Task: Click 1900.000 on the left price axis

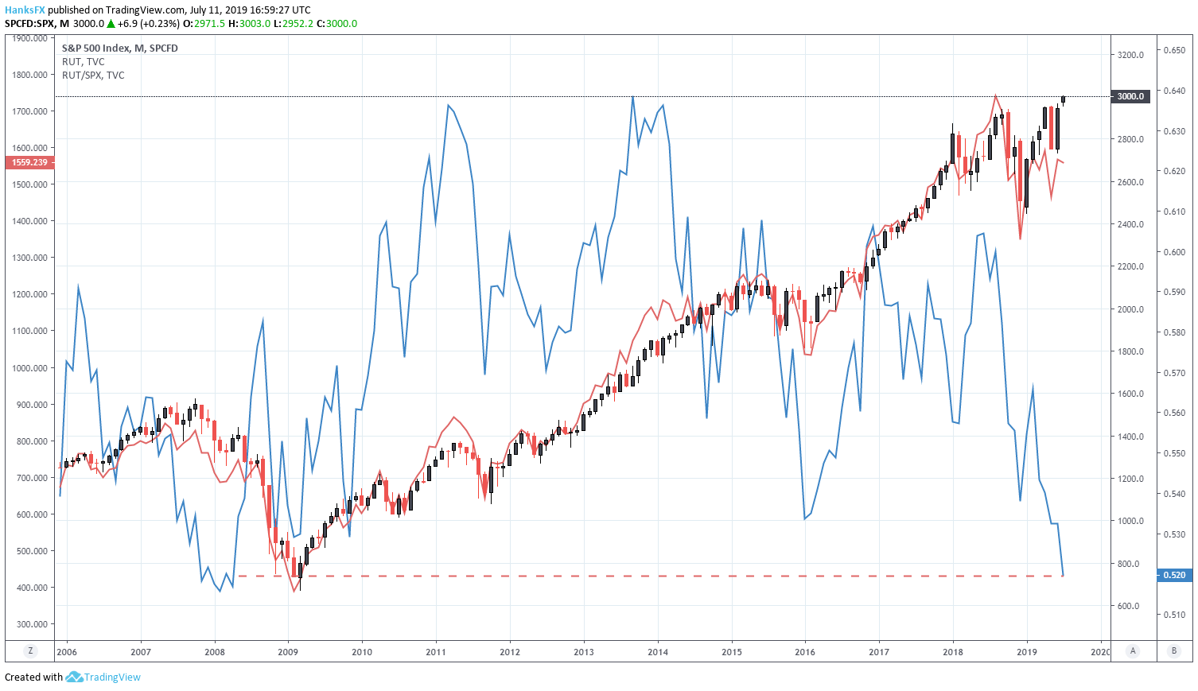Action: [x=29, y=38]
